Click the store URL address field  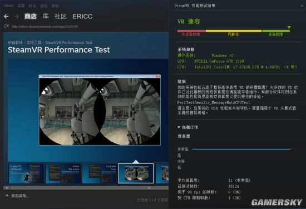45,27
